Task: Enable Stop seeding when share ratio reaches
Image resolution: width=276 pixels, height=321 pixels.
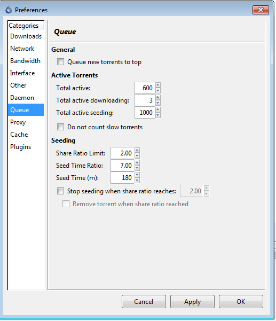Action: point(60,191)
